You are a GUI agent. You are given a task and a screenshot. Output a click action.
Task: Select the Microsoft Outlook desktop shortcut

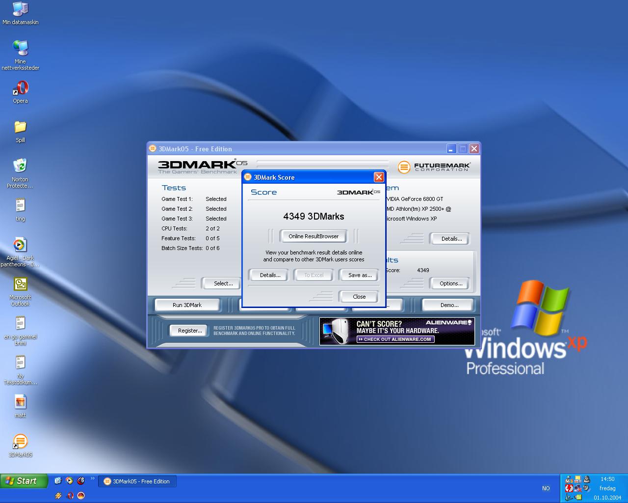point(20,291)
